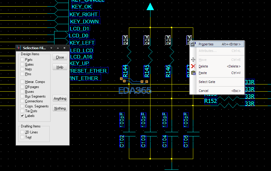The width and height of the screenshot is (271, 171).
Task: Toggle the drafting Text checkbox
Action: pos(22,137)
